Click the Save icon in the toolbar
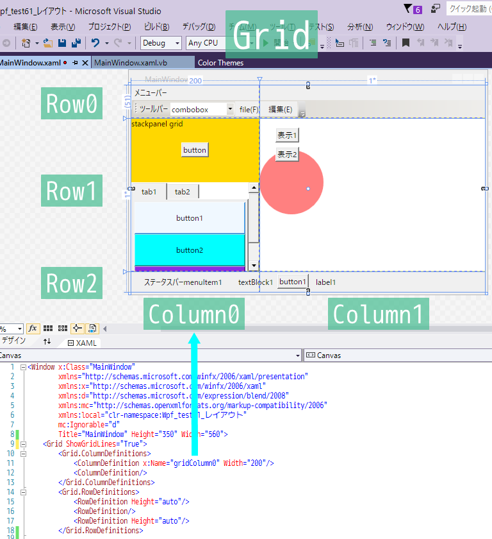 click(62, 43)
